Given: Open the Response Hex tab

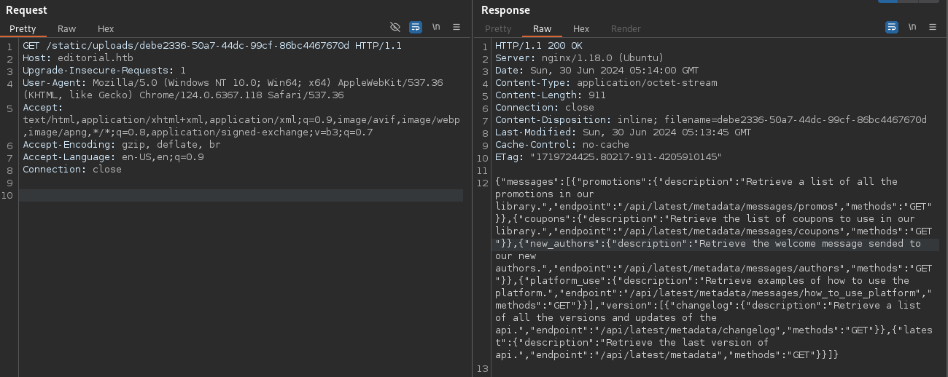Looking at the screenshot, I should 581,29.
